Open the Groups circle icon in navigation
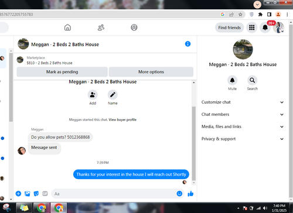Viewport: 293px width, 213px height. pyautogui.click(x=134, y=28)
